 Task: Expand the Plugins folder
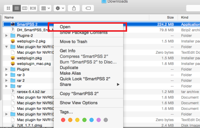pos(7,69)
